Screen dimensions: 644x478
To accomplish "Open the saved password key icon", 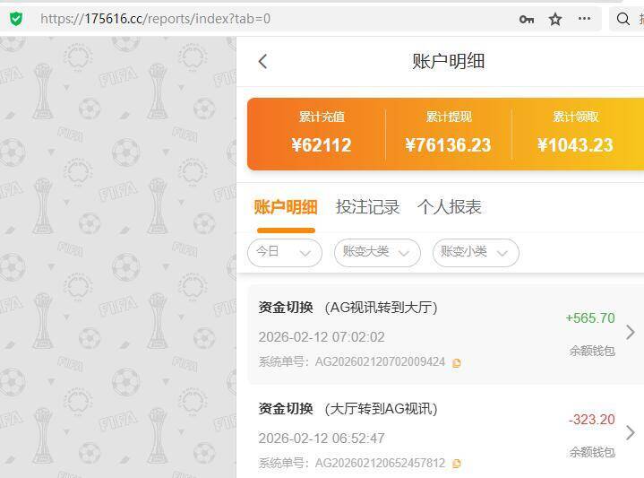I will 527,19.
